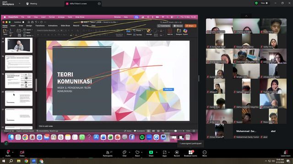293x164 pixels.
Task: Click the Paste icon in PowerPoint
Action: 5,32
